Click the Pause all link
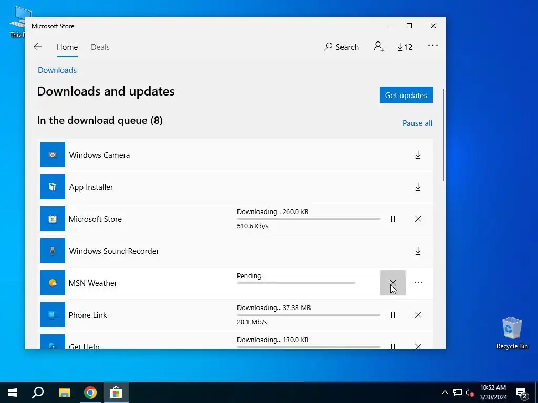The height and width of the screenshot is (403, 538). click(x=417, y=123)
